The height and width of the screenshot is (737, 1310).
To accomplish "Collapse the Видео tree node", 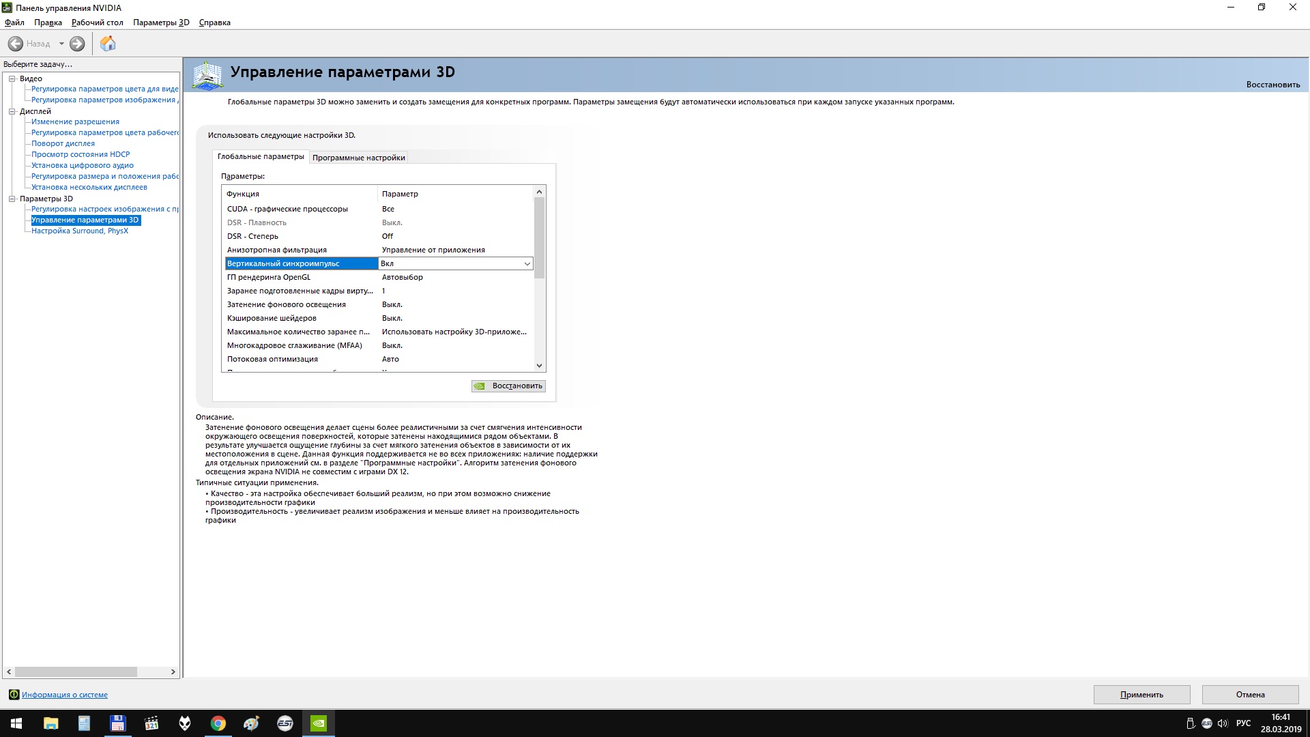I will 12,78.
